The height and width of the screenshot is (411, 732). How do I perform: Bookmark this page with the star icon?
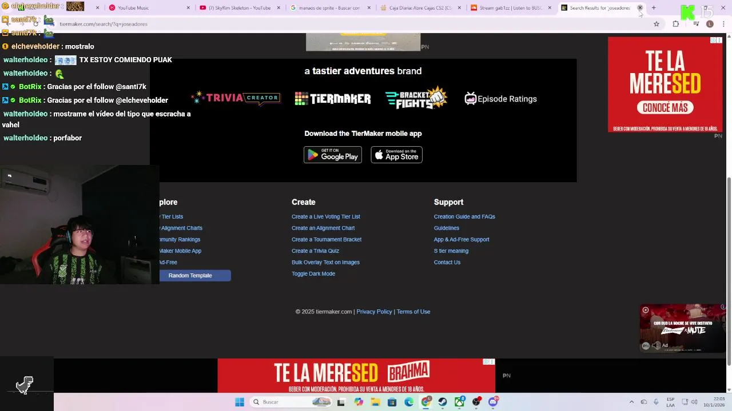[657, 24]
